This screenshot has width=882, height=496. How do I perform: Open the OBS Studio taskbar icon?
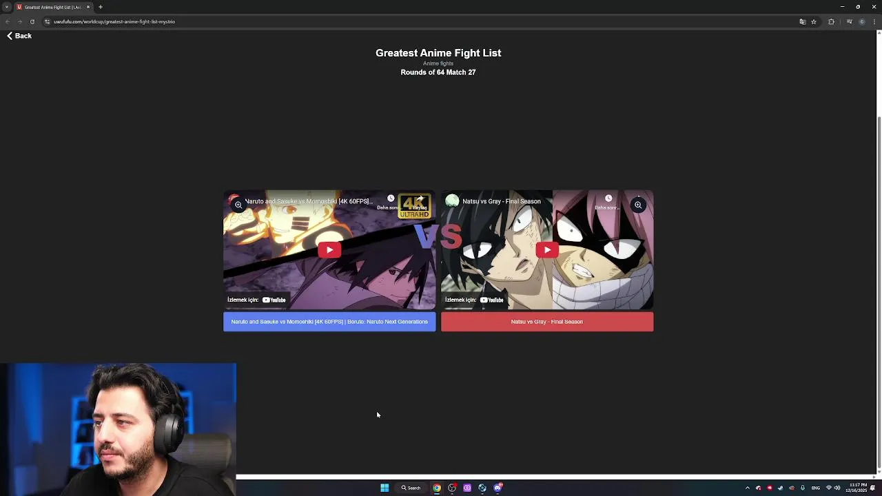(x=452, y=488)
